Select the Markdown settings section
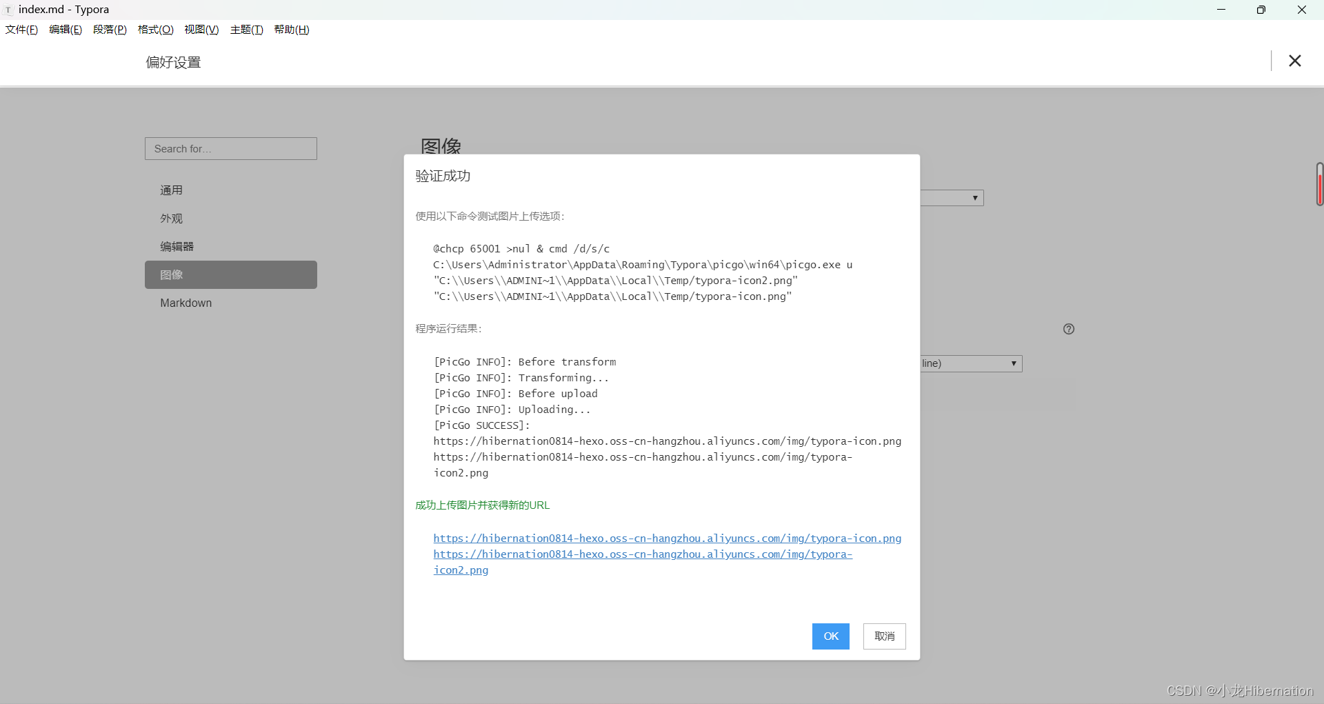 (185, 303)
